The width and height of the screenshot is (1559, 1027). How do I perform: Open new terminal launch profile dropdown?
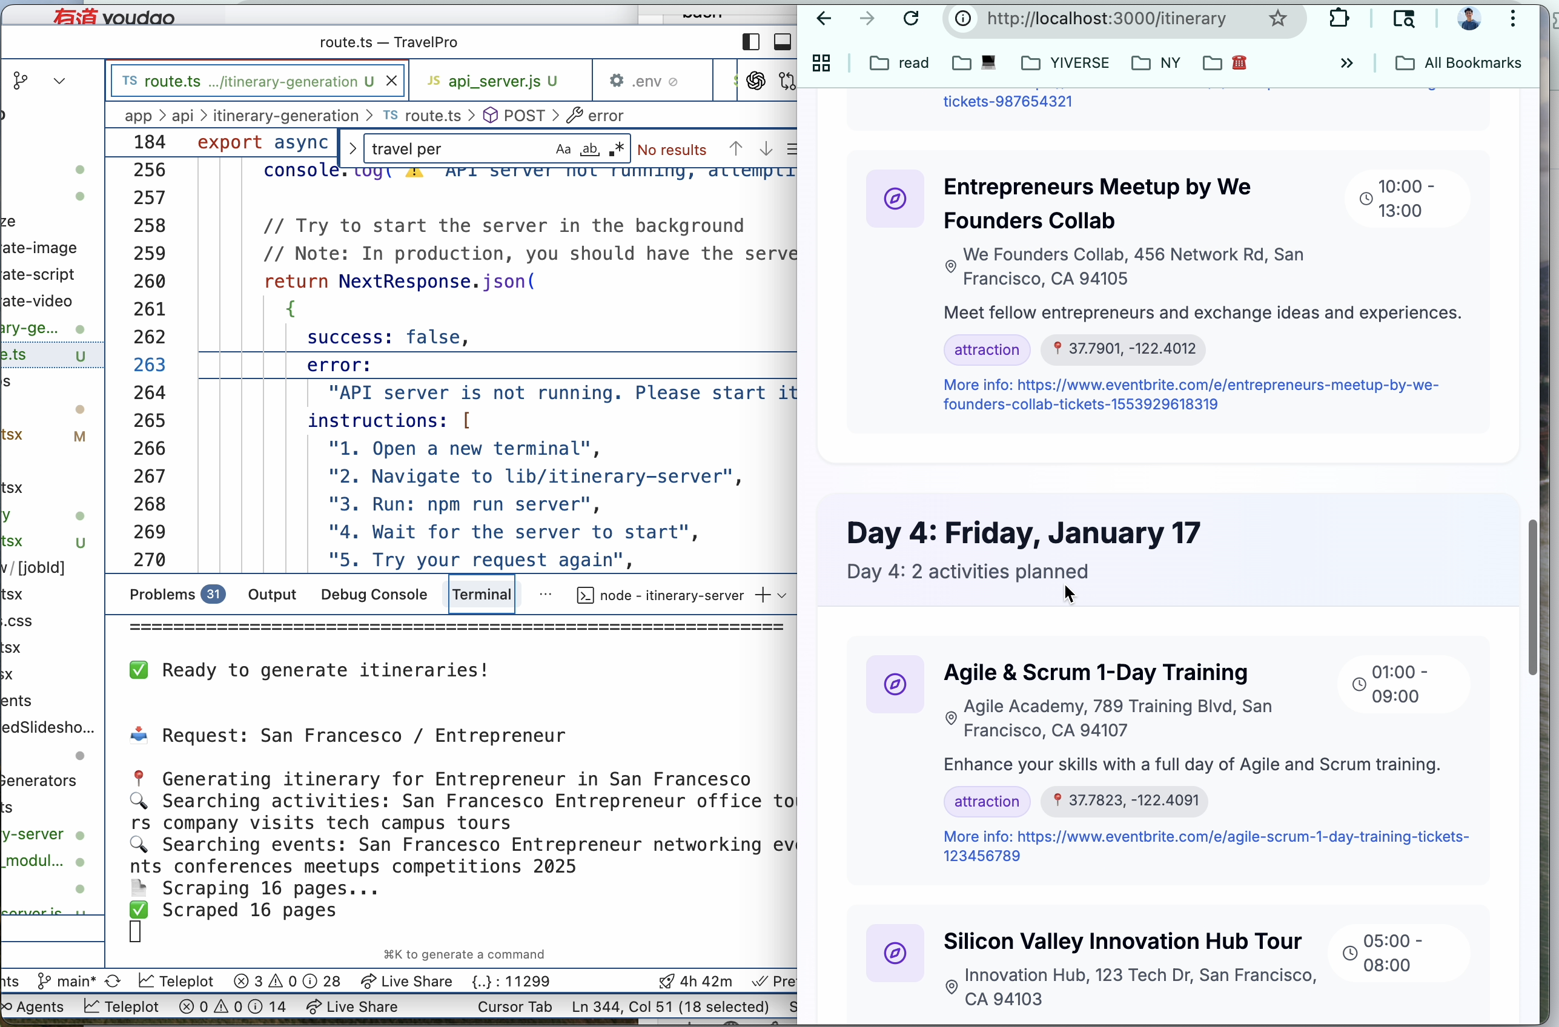(x=782, y=595)
